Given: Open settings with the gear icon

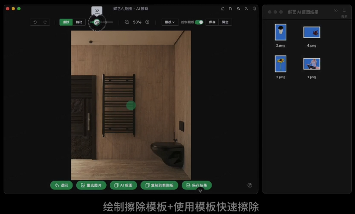Looking at the screenshot, I should click(x=254, y=9).
